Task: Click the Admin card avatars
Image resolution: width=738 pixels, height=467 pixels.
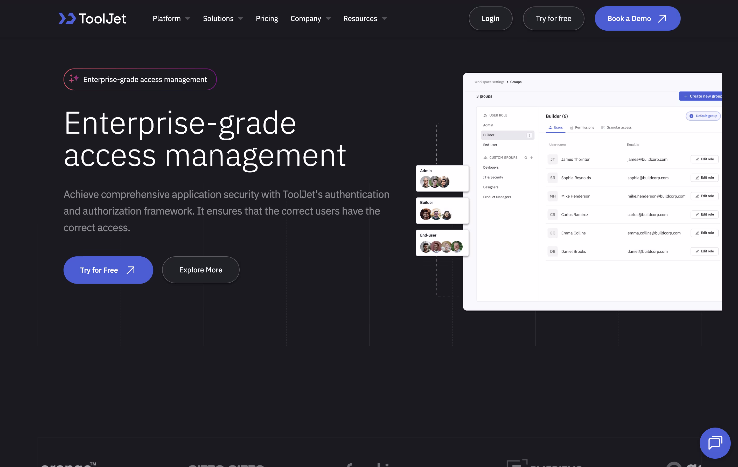Action: pos(435,182)
